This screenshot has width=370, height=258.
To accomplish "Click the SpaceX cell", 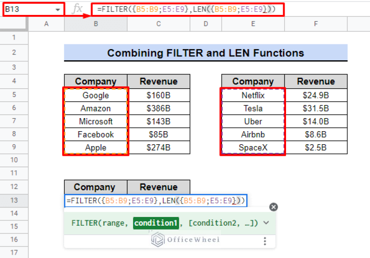I will coord(253,148).
